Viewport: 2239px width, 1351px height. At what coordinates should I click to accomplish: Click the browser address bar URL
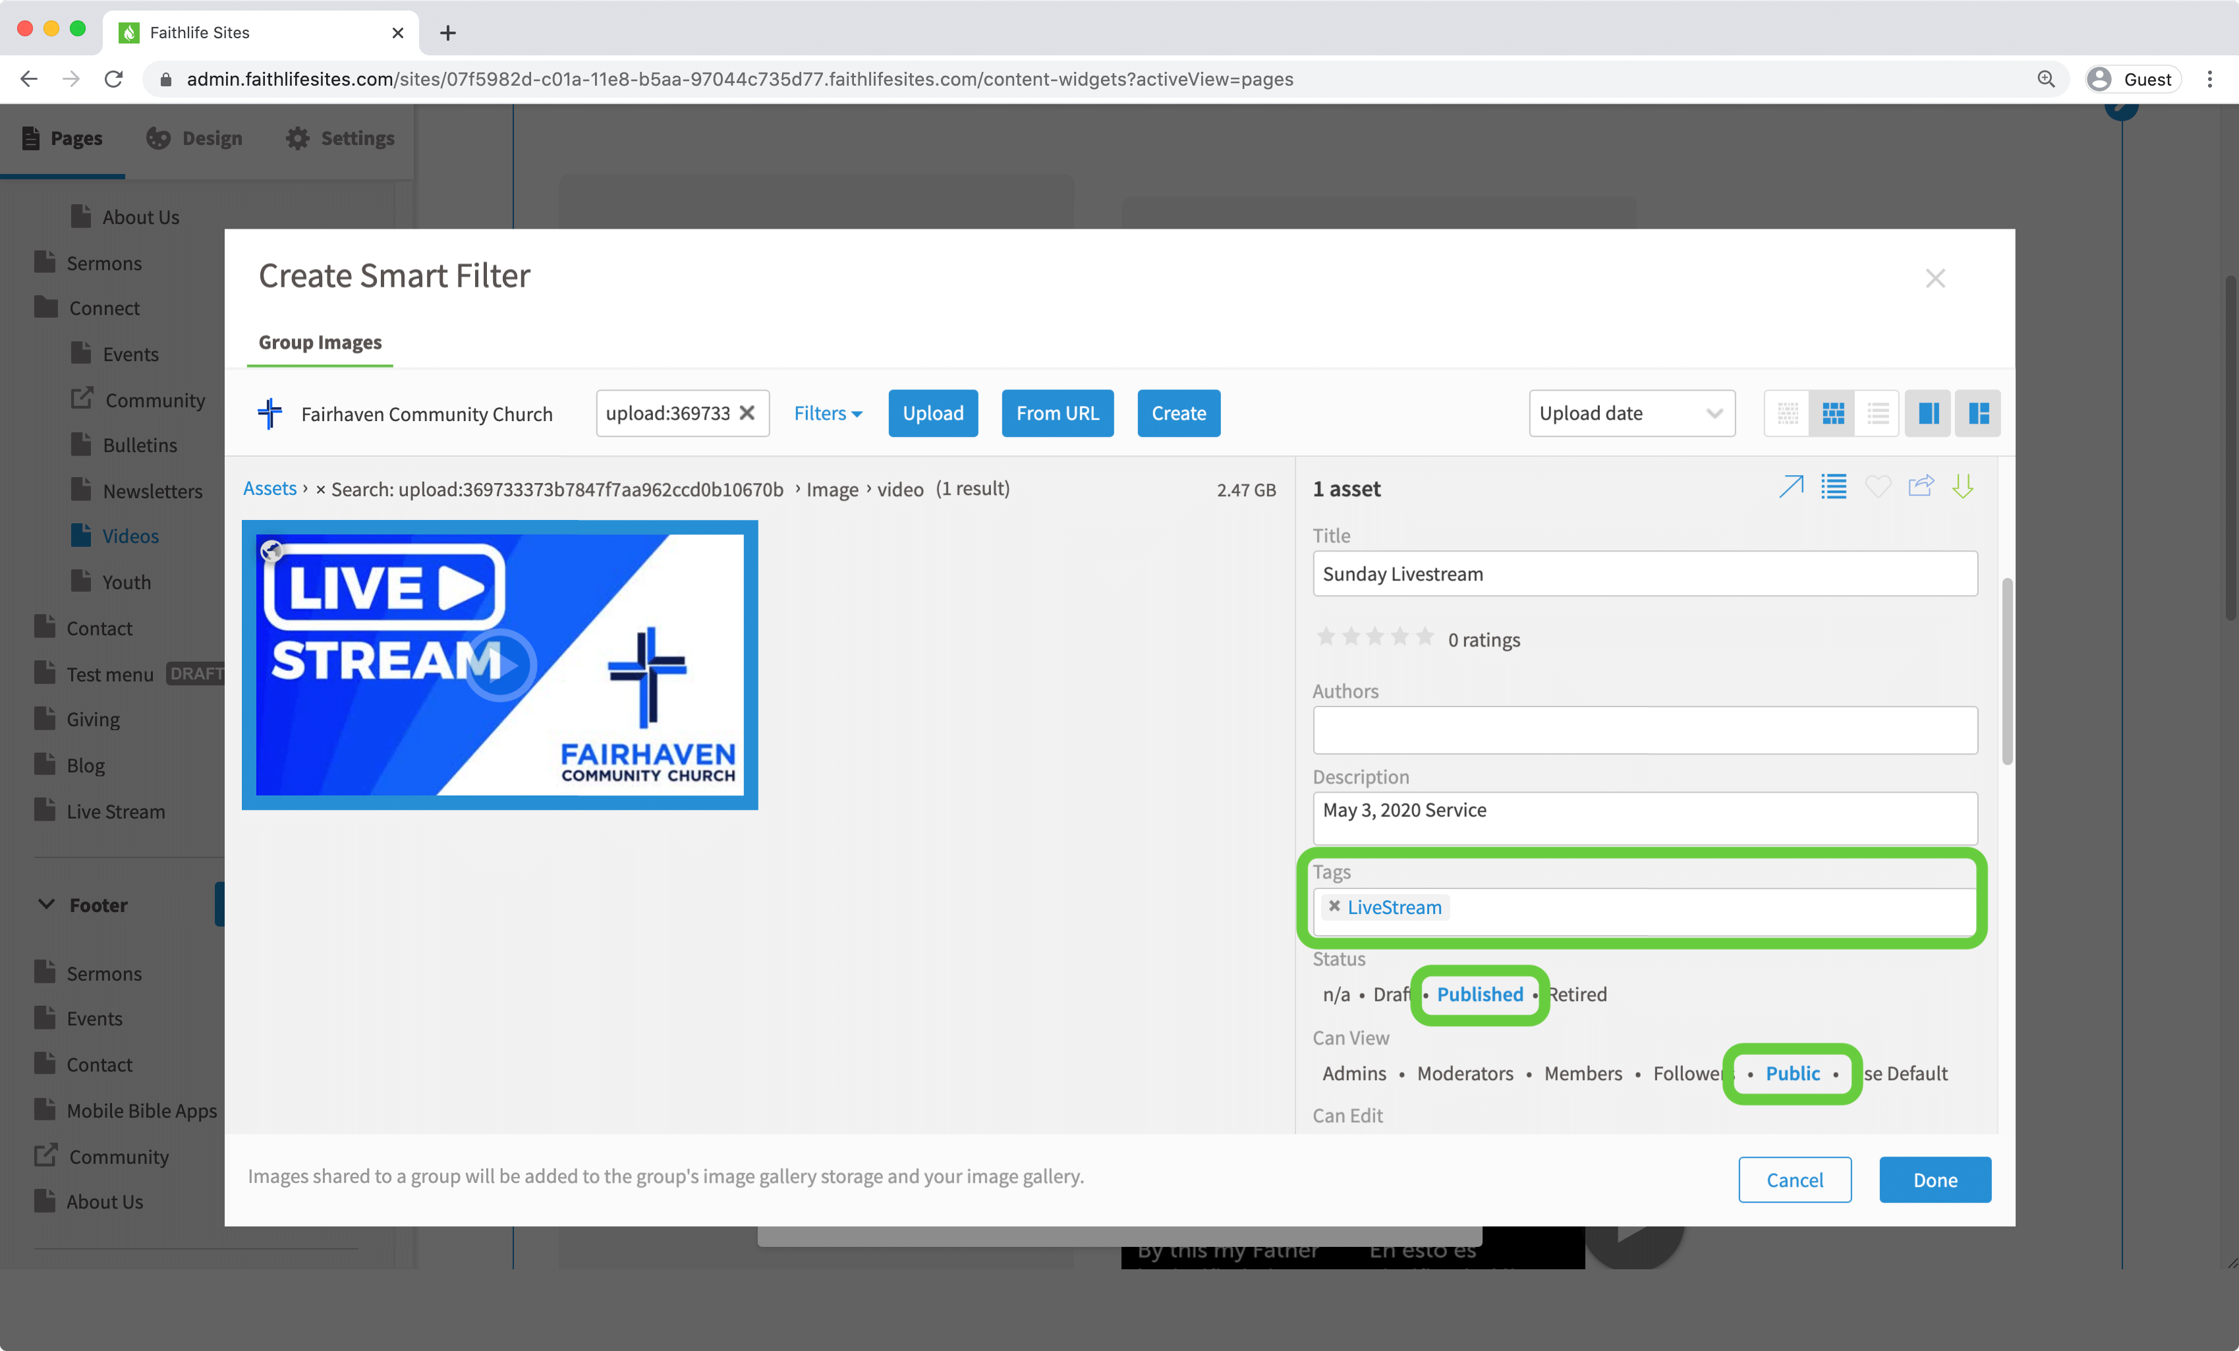coord(740,79)
